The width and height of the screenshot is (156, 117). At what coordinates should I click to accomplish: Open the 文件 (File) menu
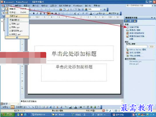tap(9, 6)
